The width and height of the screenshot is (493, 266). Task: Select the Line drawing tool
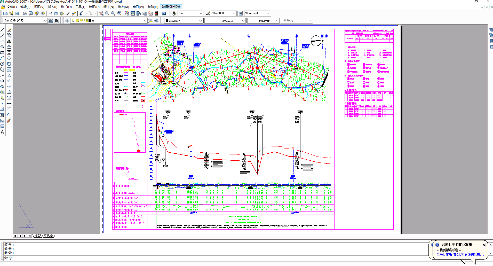pyautogui.click(x=2, y=30)
